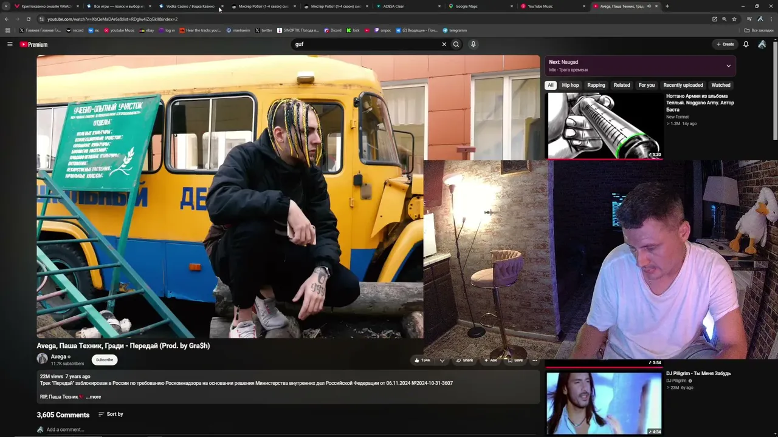
Task: Open the ebay bookmark
Action: tap(146, 30)
